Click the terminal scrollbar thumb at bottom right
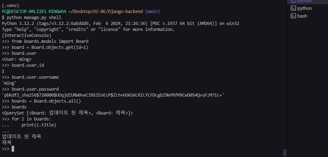328x157 pixels. tap(285, 153)
